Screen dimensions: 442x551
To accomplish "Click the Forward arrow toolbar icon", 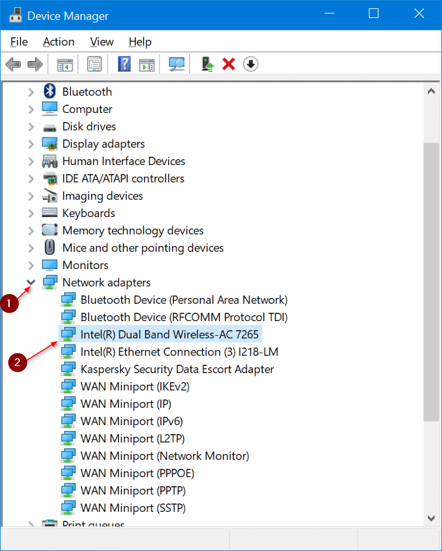I will tap(35, 64).
